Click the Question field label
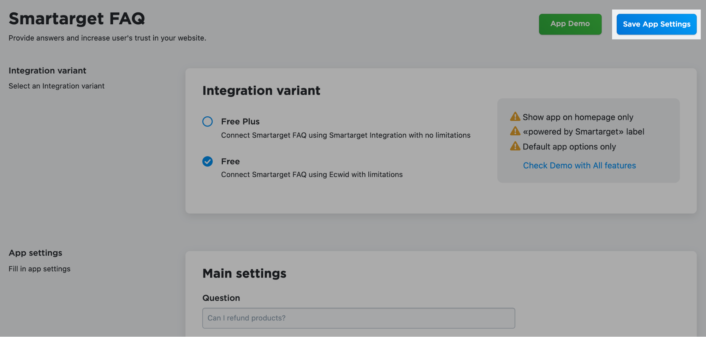 (x=221, y=298)
